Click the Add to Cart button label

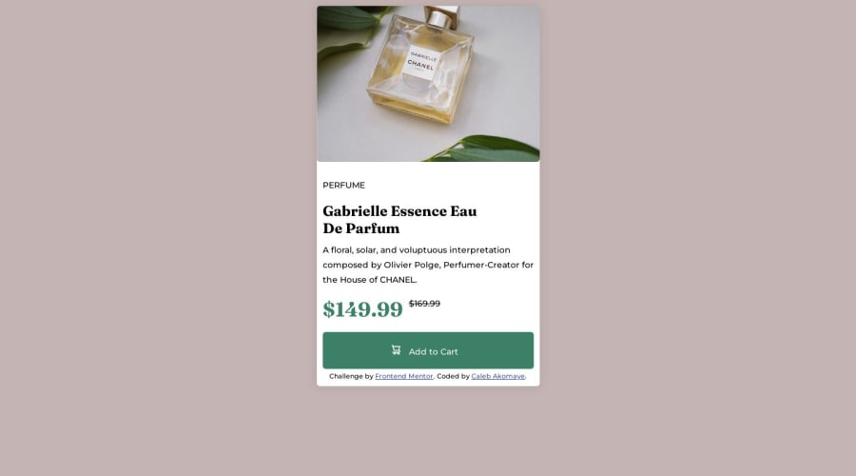pyautogui.click(x=433, y=352)
